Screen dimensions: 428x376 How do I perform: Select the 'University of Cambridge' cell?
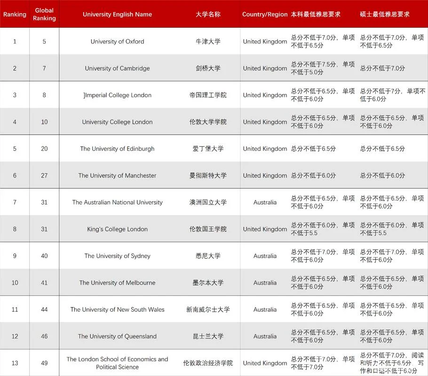(x=118, y=68)
